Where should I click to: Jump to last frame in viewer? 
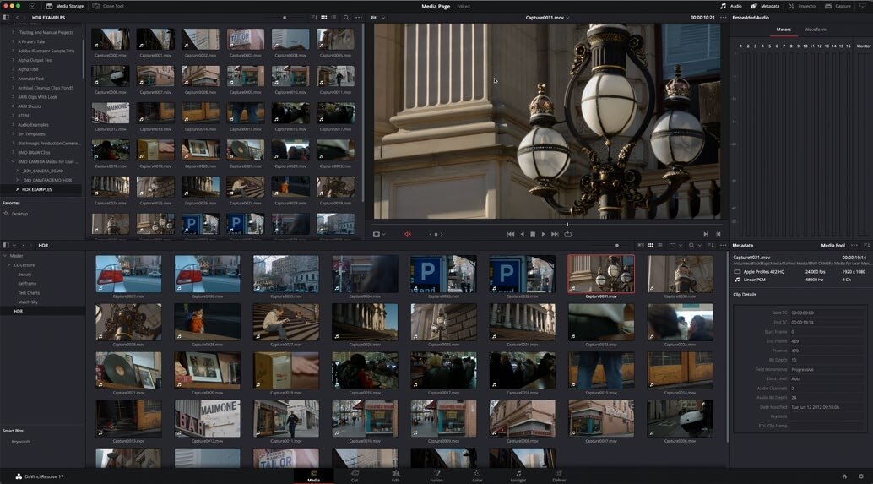pos(555,235)
